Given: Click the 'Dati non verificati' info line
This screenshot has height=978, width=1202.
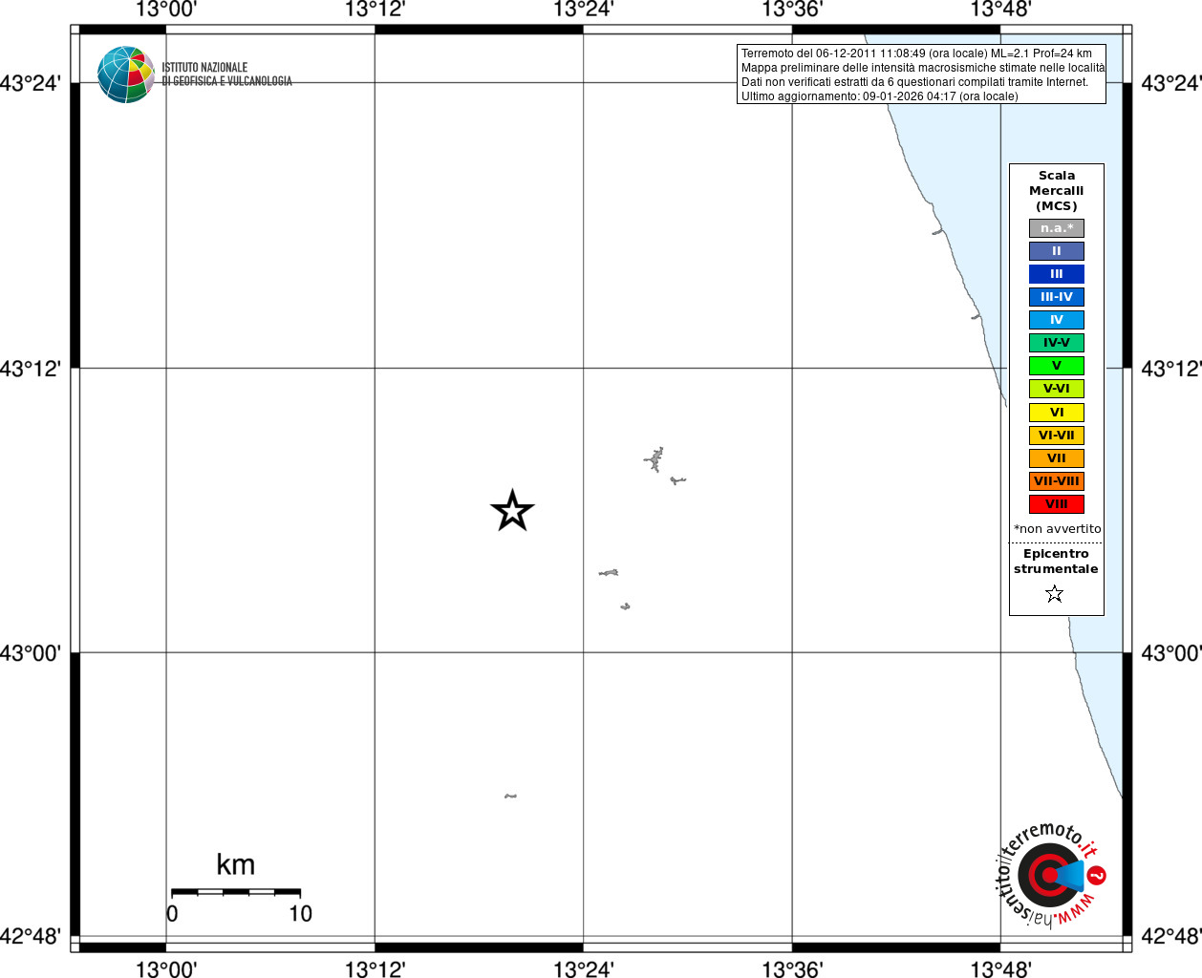Looking at the screenshot, I should coord(914,82).
